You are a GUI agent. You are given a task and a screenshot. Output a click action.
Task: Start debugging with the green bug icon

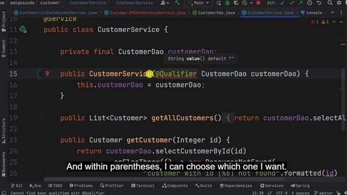point(227,3)
